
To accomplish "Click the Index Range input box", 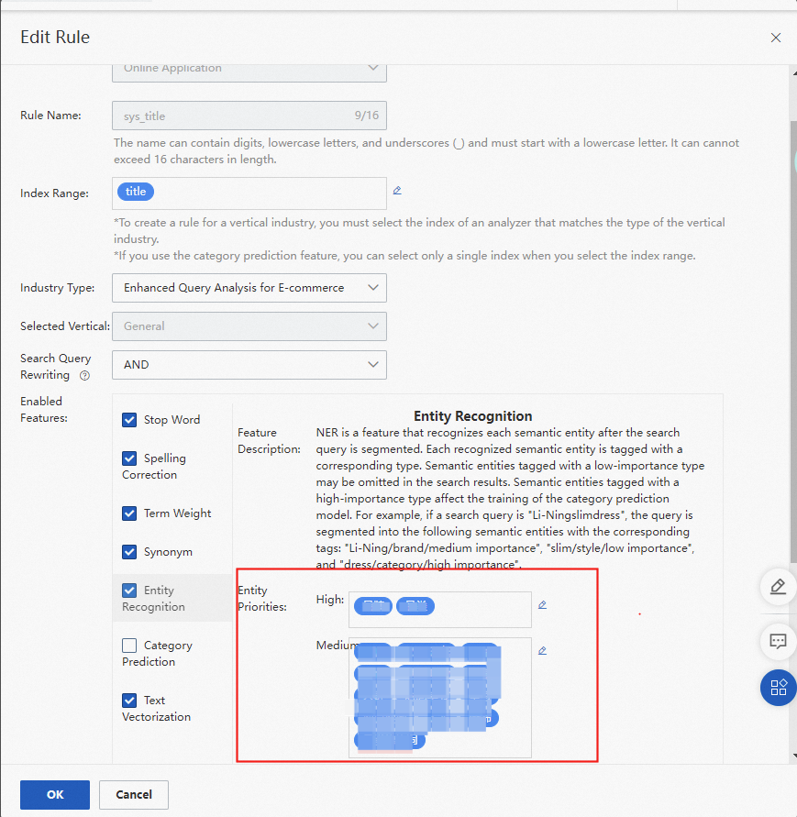I will pyautogui.click(x=249, y=193).
